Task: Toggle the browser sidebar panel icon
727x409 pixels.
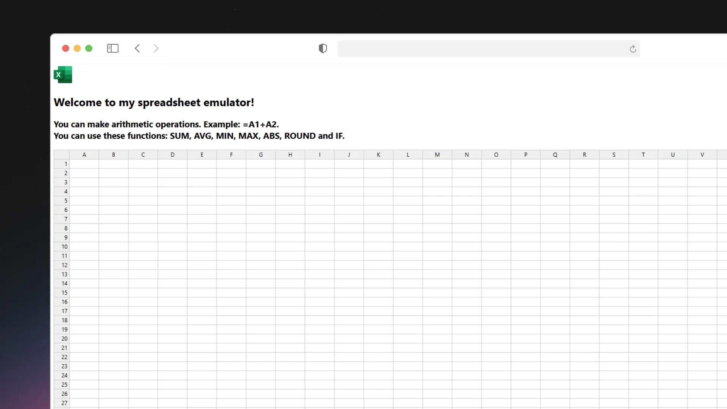Action: pos(113,48)
